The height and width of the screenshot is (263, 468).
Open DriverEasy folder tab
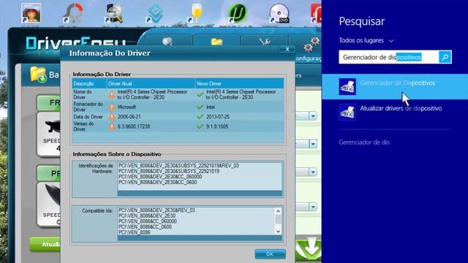point(216,41)
